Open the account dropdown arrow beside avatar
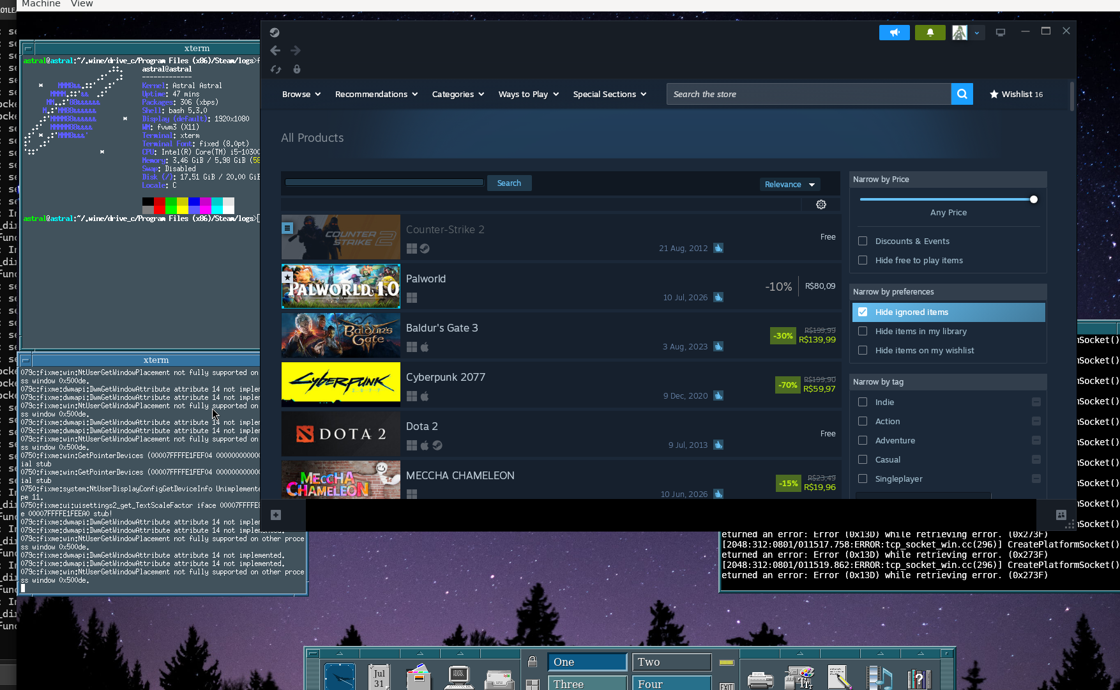This screenshot has width=1120, height=690. (976, 33)
